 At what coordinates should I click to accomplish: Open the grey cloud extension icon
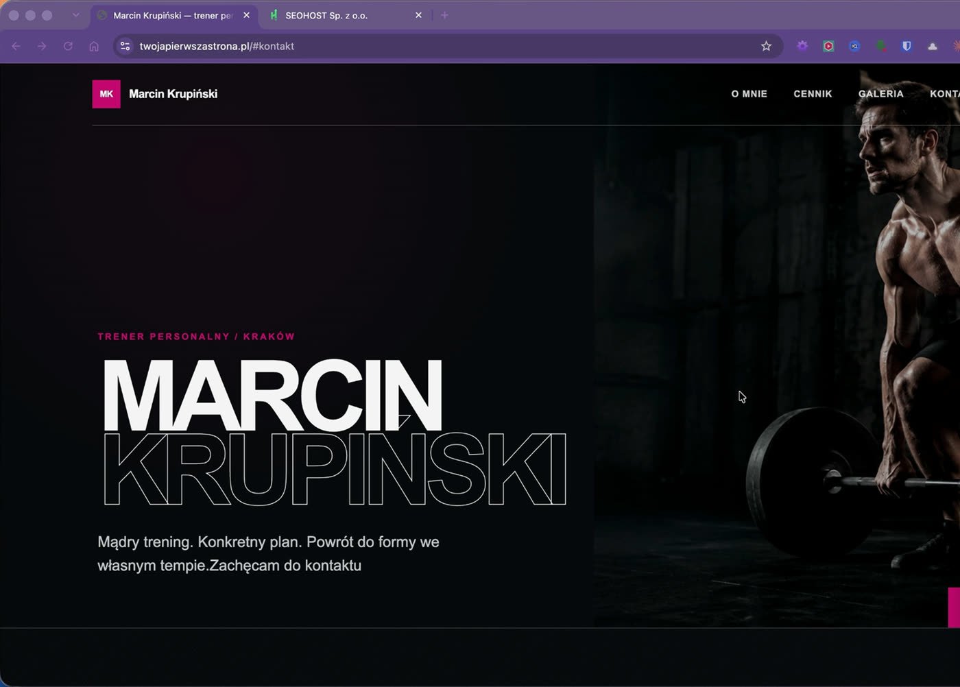pos(933,46)
